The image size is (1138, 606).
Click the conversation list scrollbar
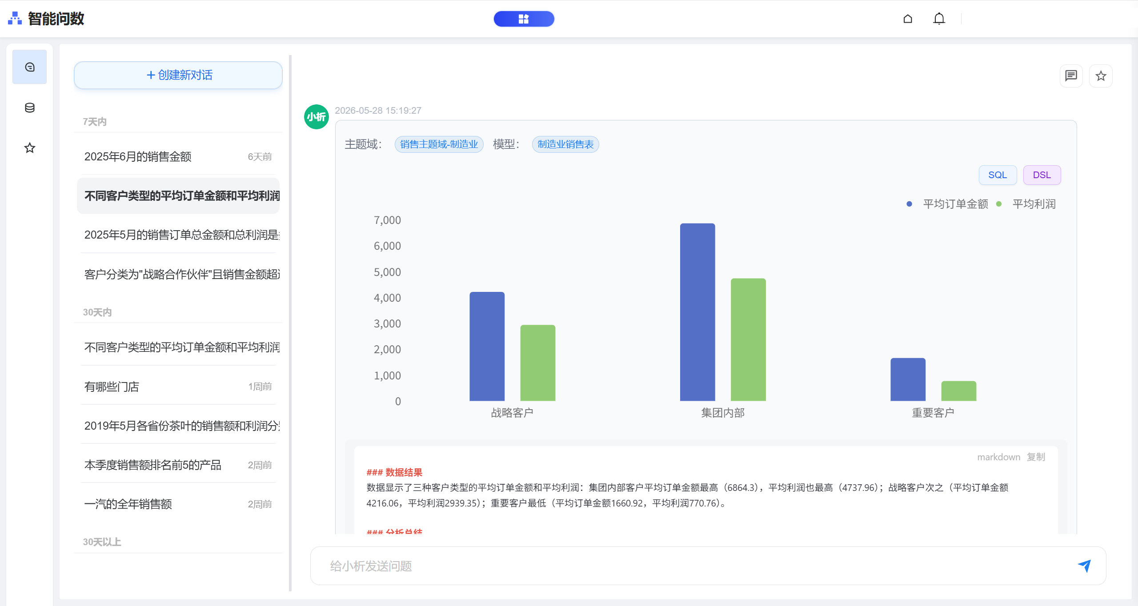tap(290, 323)
